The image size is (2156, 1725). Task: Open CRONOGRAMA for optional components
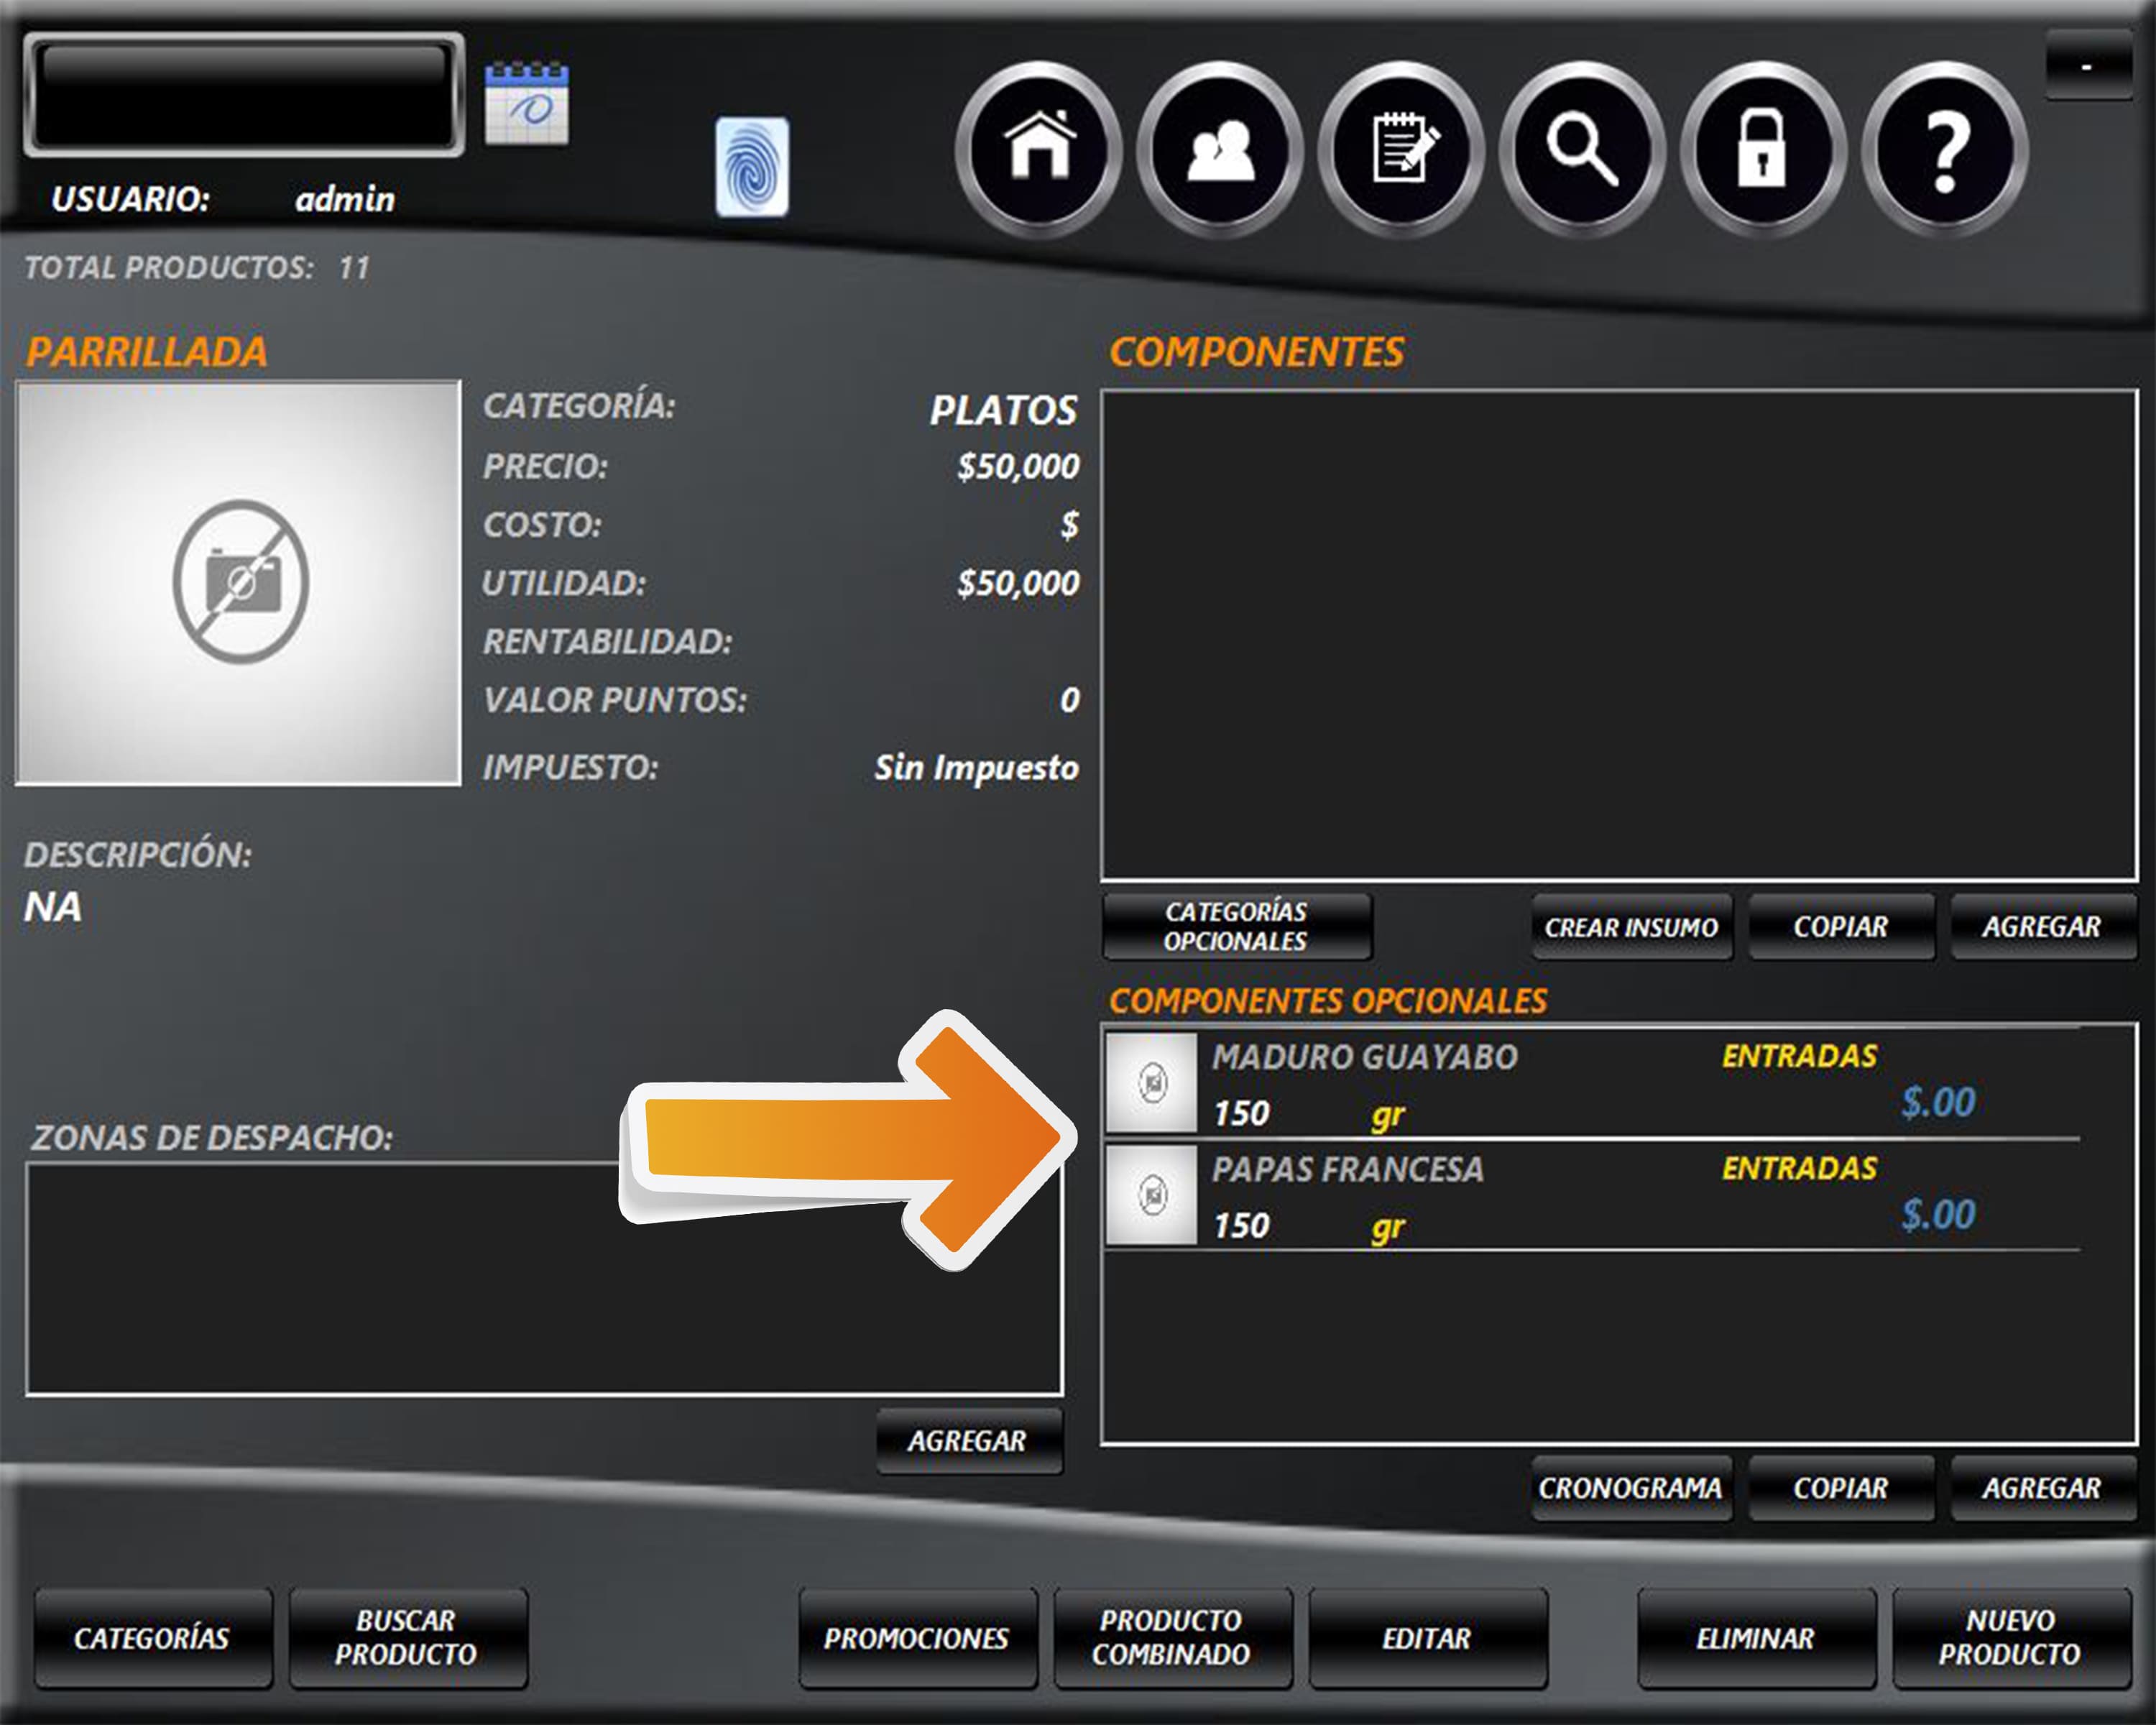tap(1630, 1488)
